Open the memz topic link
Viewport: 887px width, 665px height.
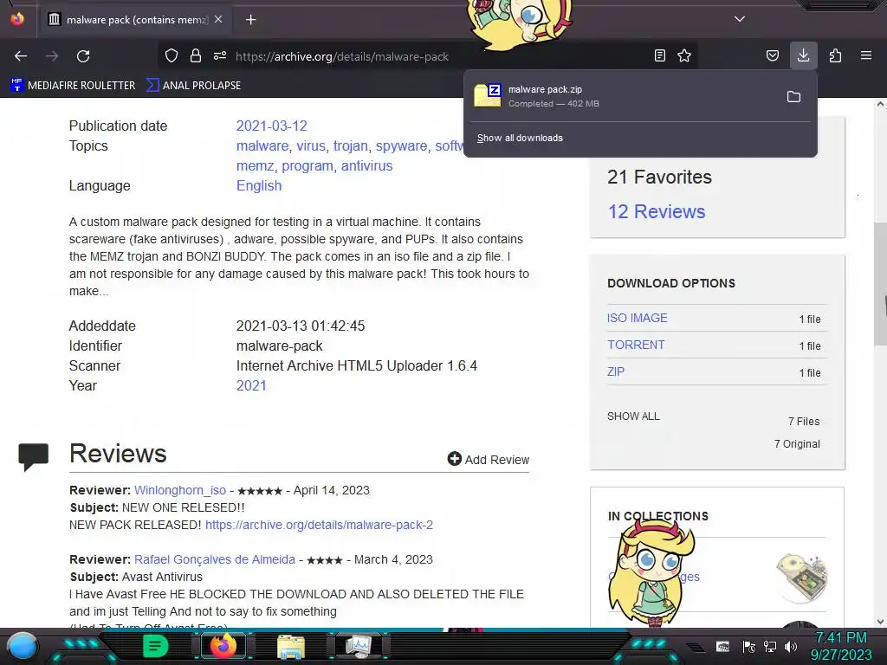click(x=256, y=165)
